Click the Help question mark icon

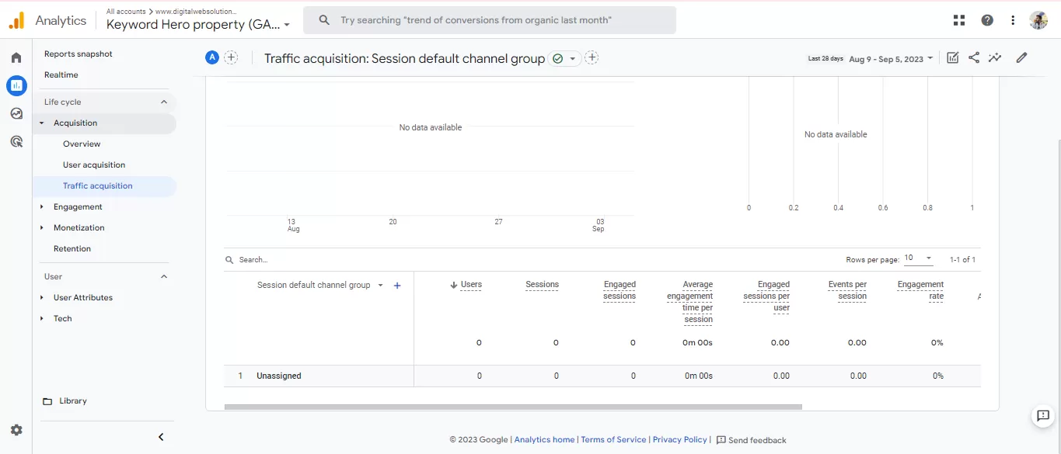987,20
